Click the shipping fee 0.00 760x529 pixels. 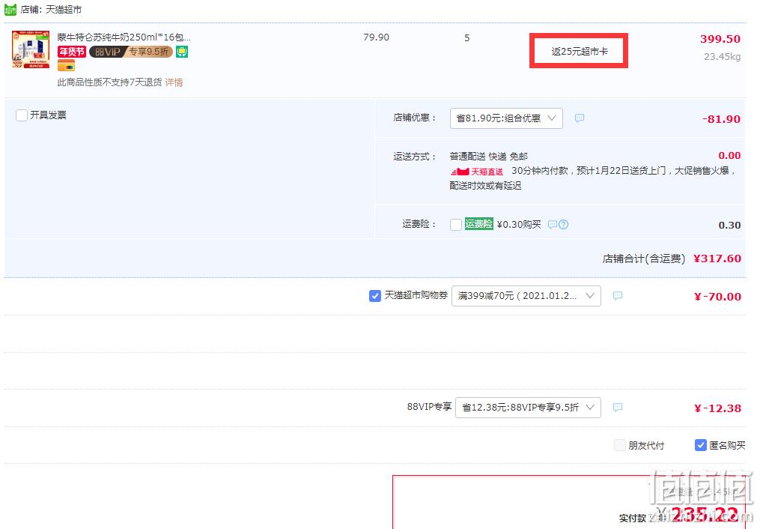[729, 156]
